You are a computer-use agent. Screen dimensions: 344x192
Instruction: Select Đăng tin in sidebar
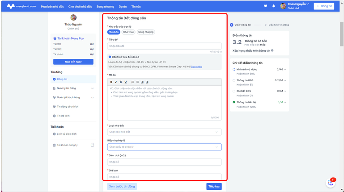(73, 79)
